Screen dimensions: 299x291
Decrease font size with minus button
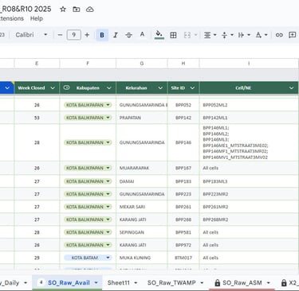point(60,35)
